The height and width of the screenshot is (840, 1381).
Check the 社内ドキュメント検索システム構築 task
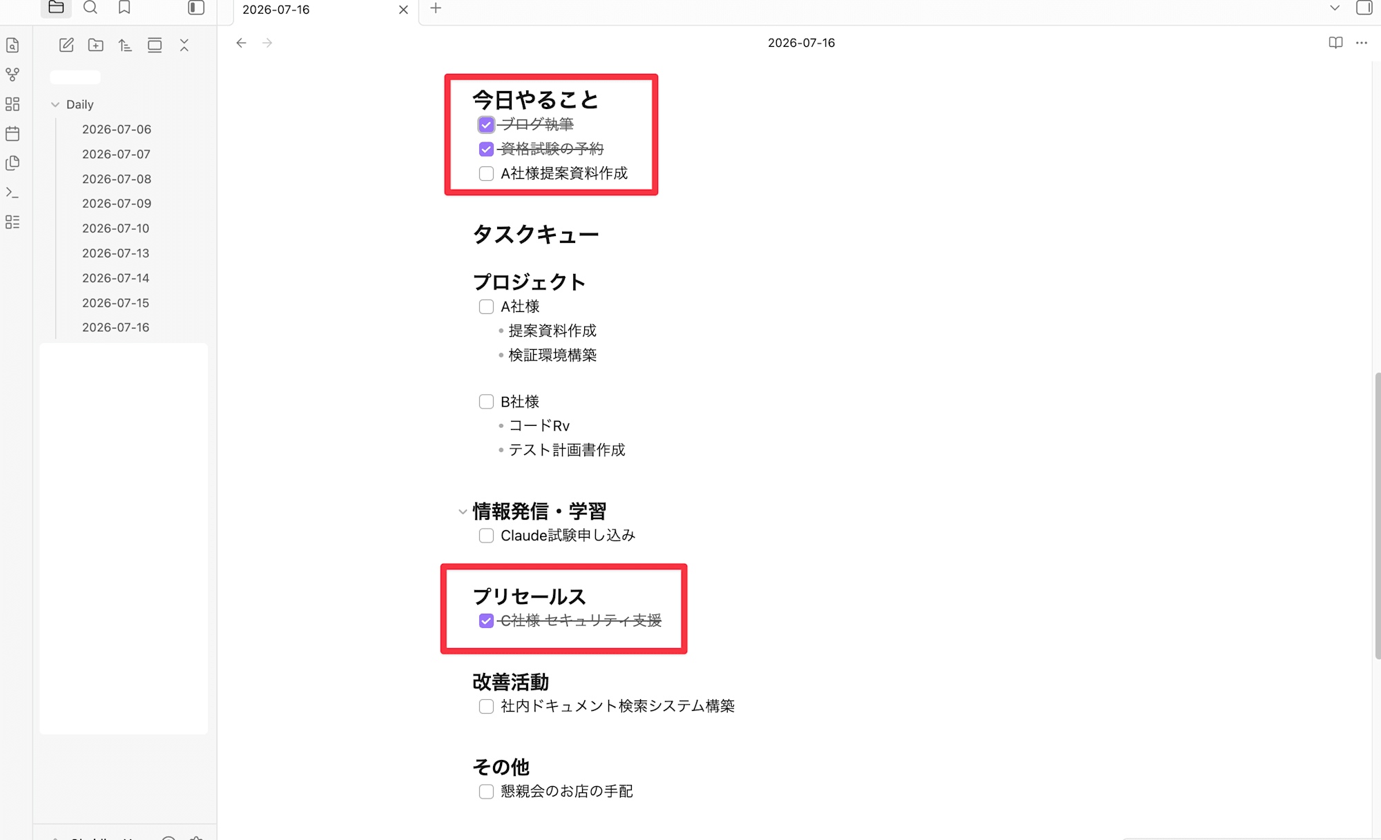[x=486, y=706]
